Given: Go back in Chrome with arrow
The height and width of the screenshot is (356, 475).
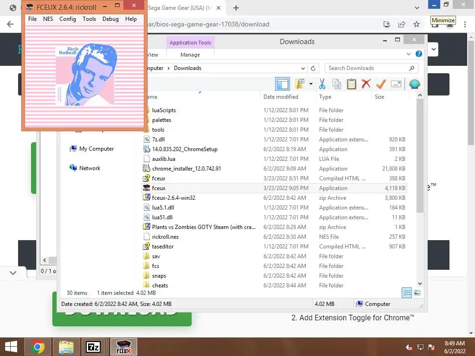Looking at the screenshot, I should coord(10,24).
